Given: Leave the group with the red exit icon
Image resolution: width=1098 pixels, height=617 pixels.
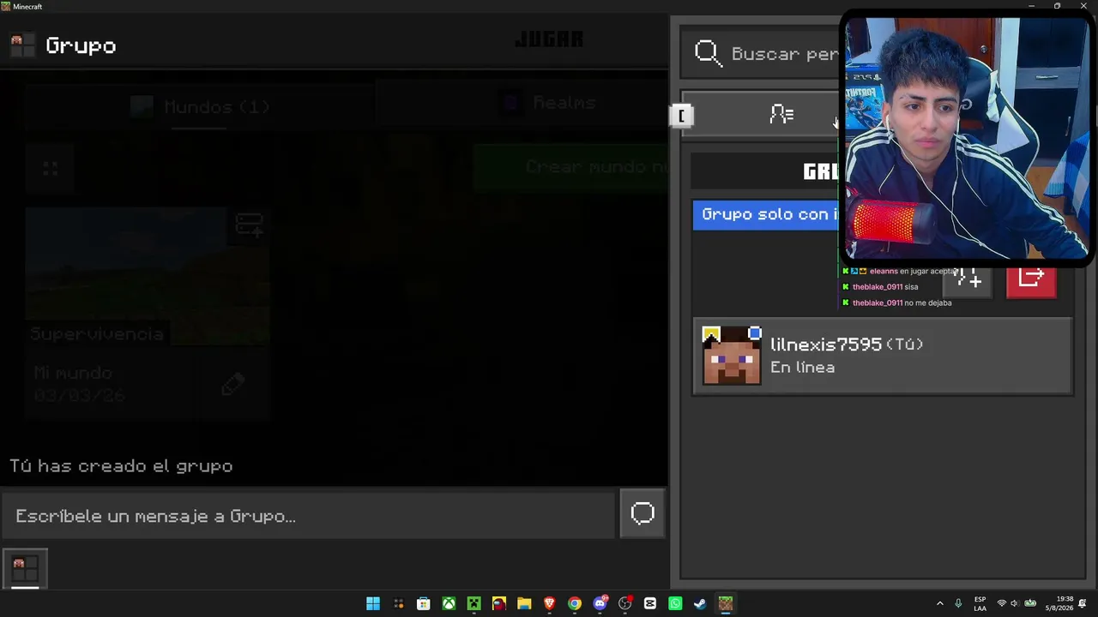Looking at the screenshot, I should (1031, 278).
